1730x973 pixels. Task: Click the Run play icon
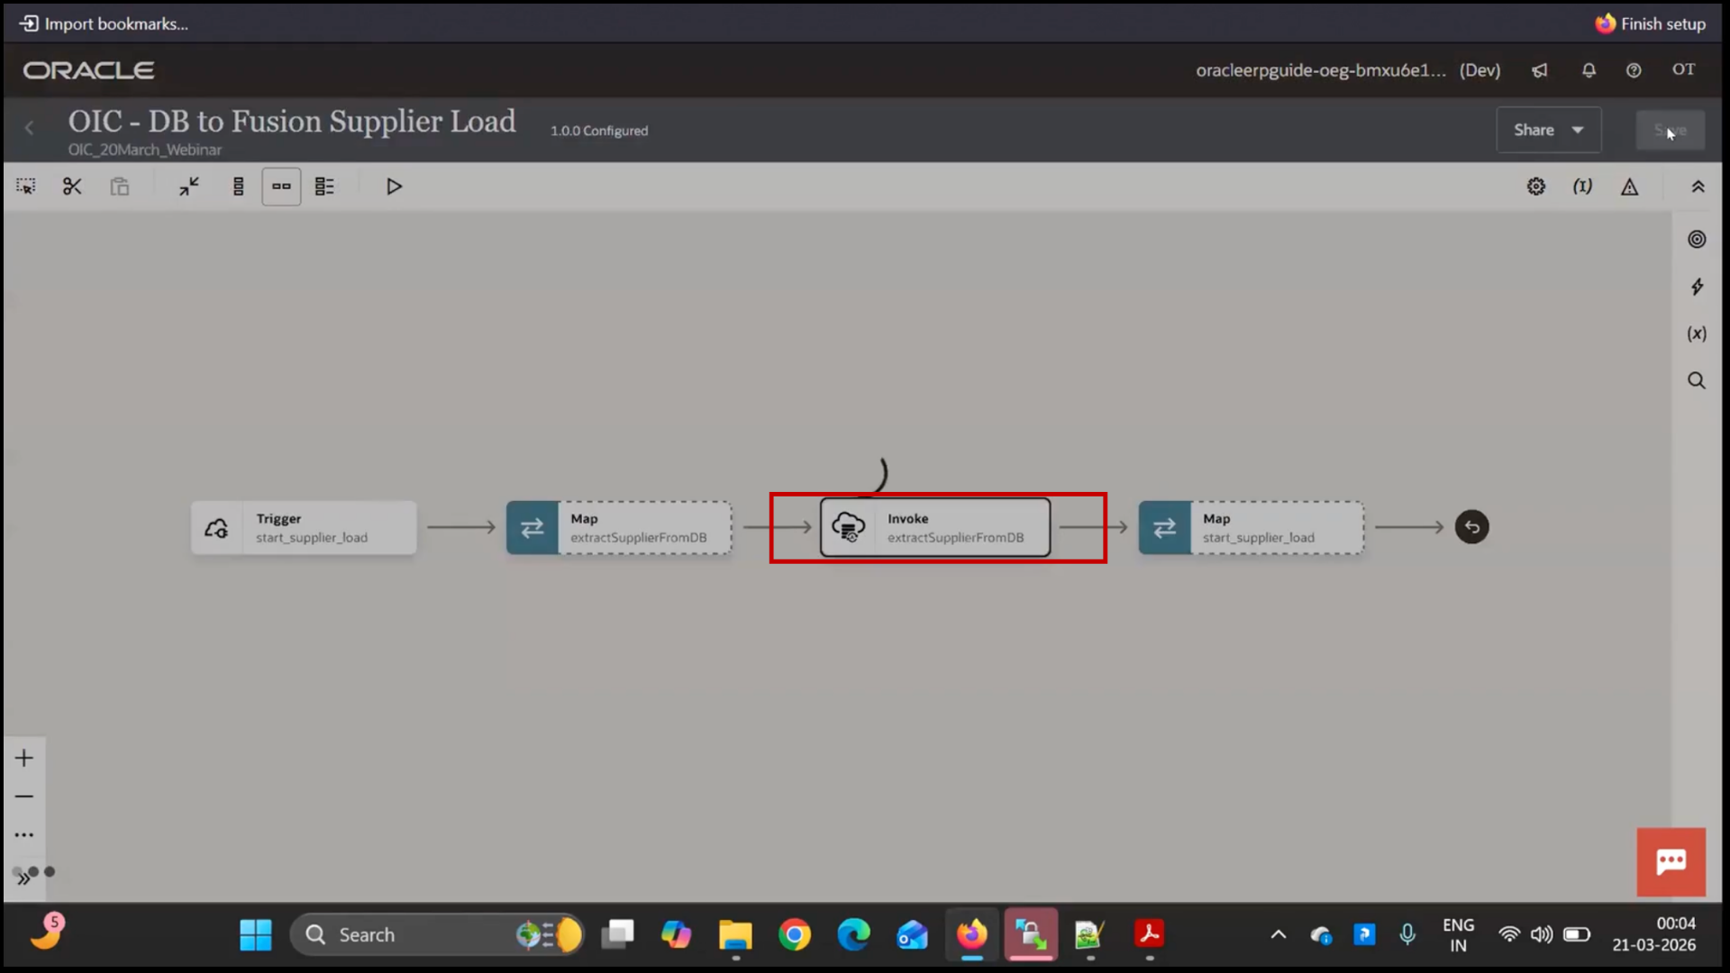[x=394, y=186]
